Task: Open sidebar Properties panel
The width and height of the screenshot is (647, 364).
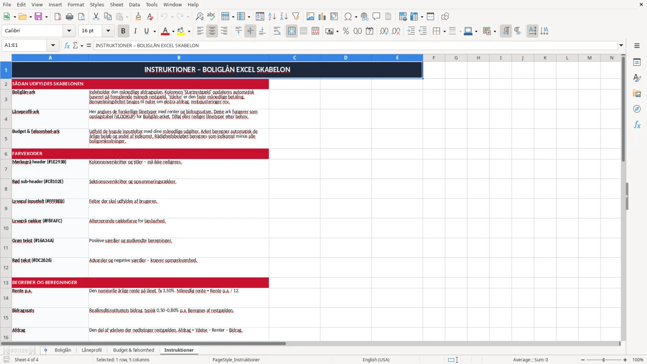Action: tap(637, 62)
